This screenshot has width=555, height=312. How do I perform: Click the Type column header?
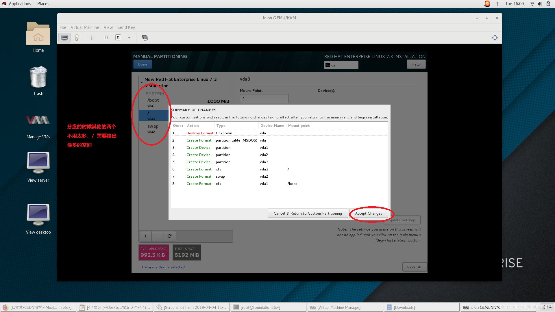pos(236,126)
